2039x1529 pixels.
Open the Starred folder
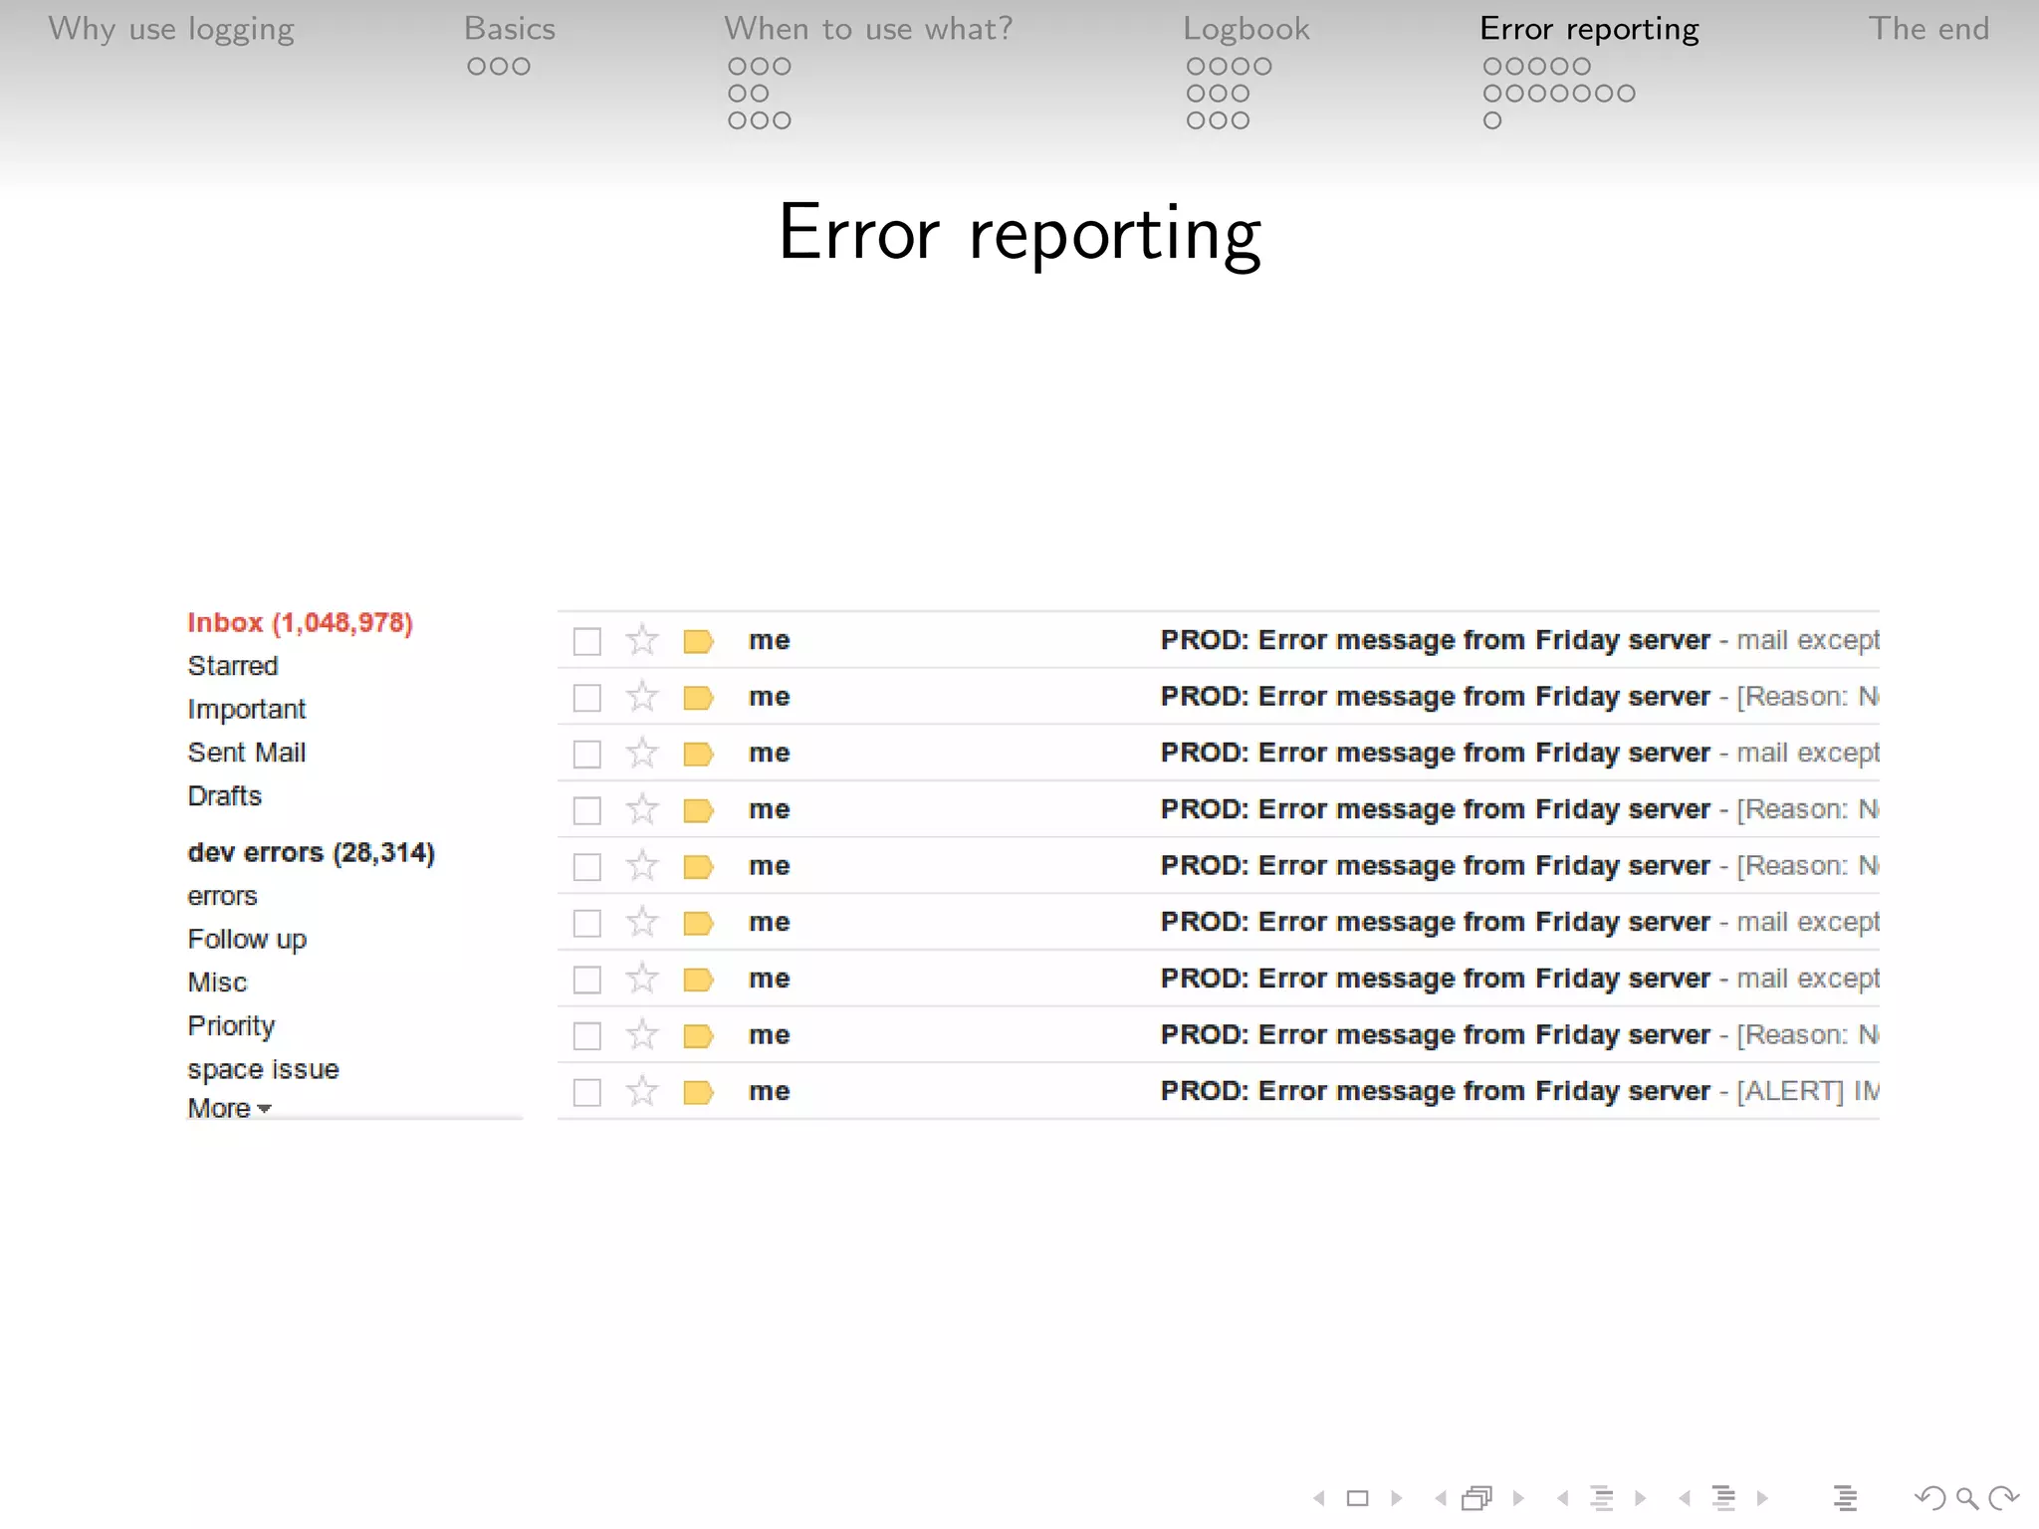click(233, 666)
